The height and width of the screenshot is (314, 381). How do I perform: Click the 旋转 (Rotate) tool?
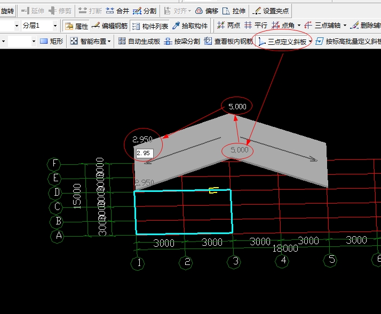pos(7,11)
